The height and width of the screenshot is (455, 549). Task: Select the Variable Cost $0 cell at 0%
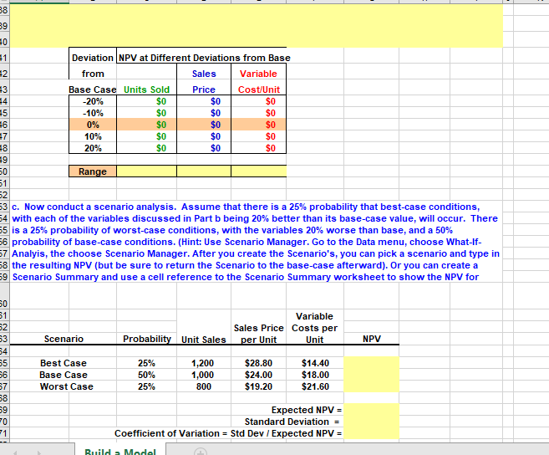click(259, 125)
